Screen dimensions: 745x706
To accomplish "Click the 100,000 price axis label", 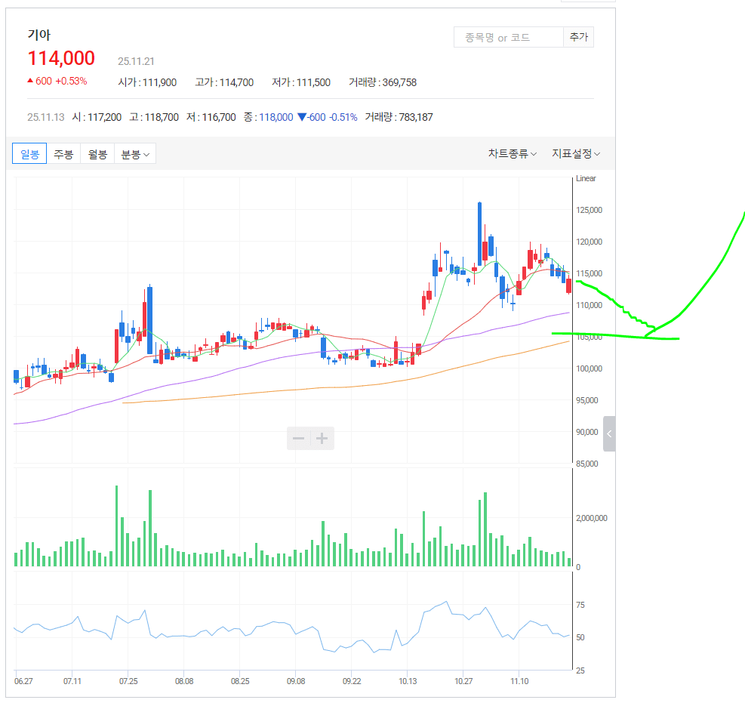I will point(590,368).
